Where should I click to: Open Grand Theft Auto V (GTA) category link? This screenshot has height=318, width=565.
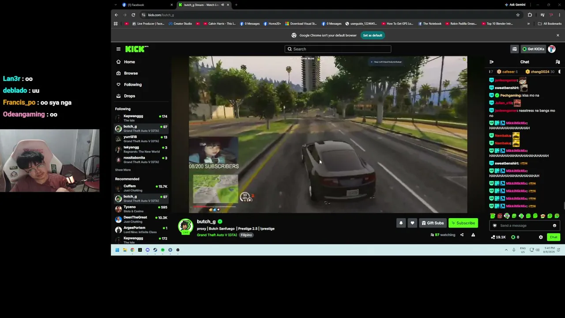(217, 235)
